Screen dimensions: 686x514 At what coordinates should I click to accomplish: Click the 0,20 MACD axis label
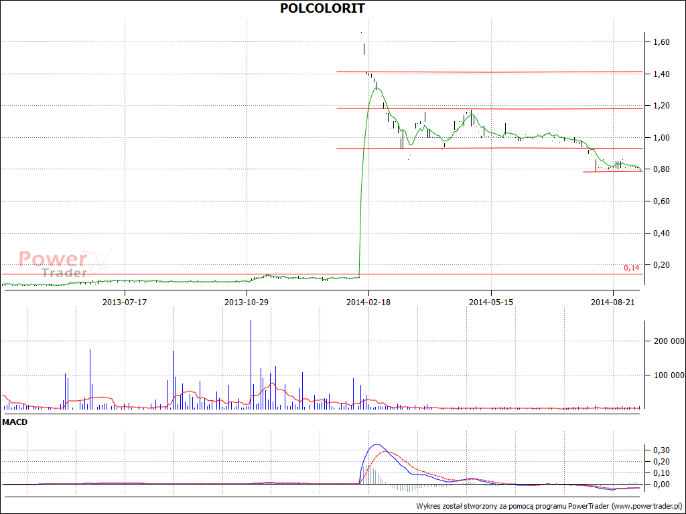[x=660, y=462]
